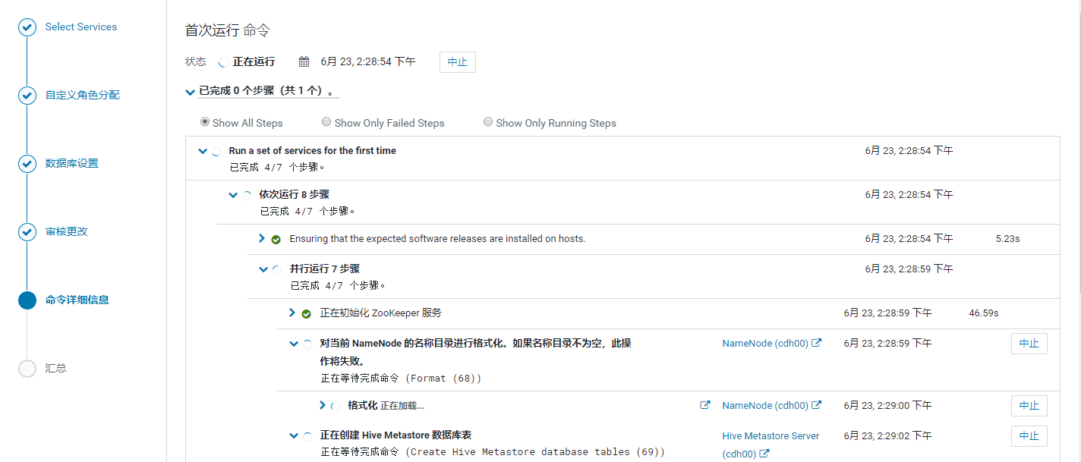
Task: Select Show All Steps radio button
Action: coord(205,121)
